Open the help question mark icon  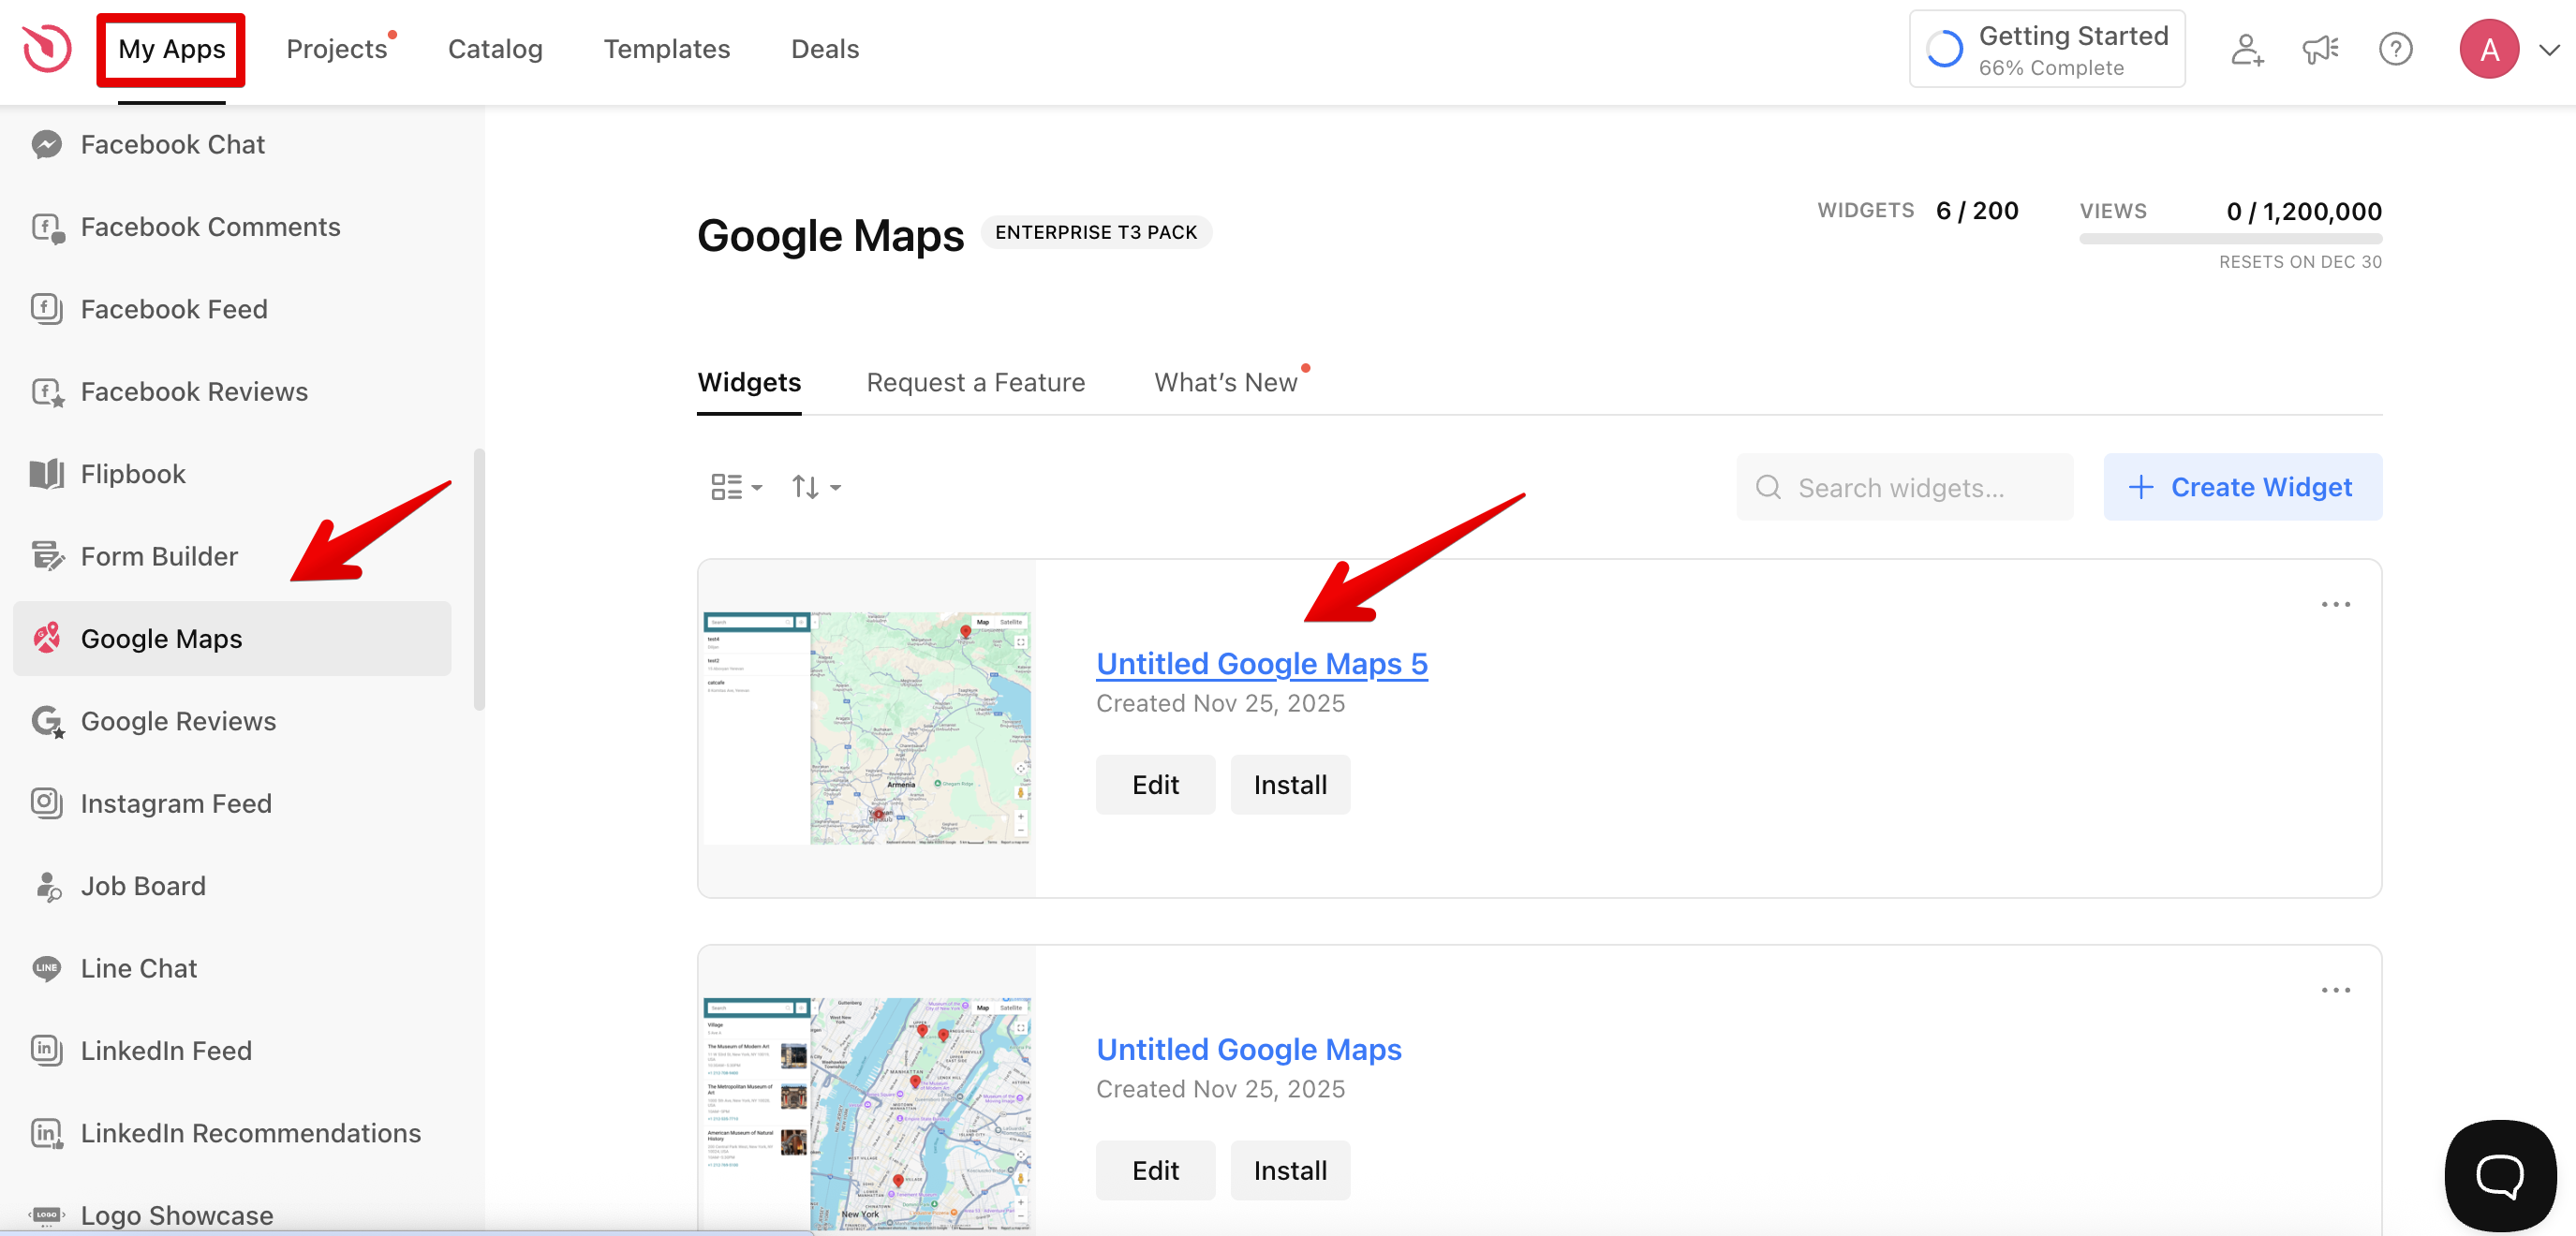(x=2395, y=49)
